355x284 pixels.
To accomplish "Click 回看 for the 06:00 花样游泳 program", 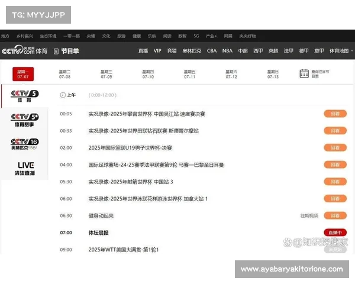I will pos(335,199).
